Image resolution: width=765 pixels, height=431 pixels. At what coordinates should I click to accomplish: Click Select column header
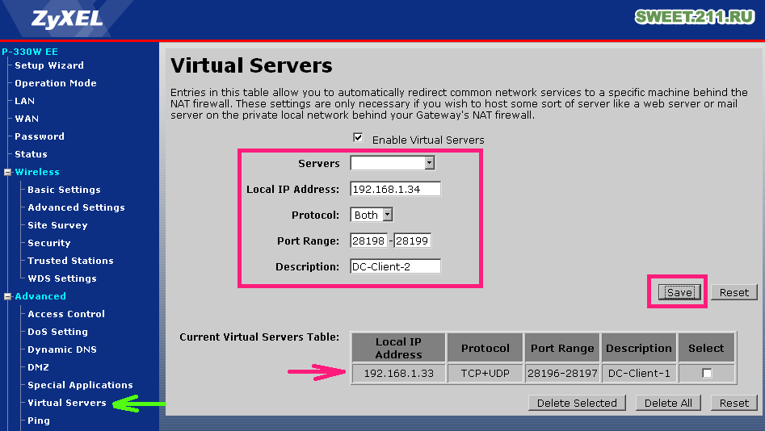[x=706, y=348]
